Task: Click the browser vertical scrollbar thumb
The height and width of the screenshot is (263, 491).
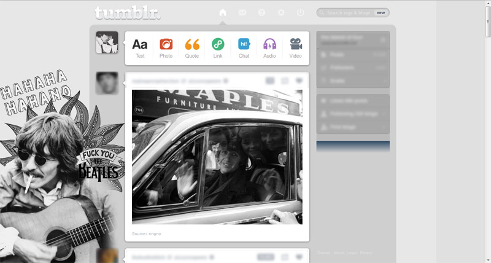Action: tap(487, 22)
